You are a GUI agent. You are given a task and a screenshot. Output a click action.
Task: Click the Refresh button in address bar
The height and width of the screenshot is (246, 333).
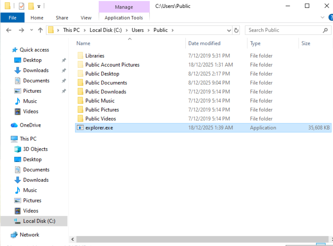[x=236, y=30]
